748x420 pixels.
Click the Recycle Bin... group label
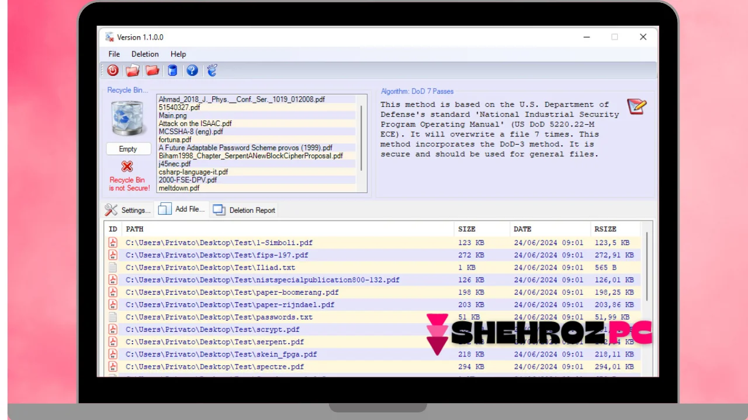[127, 90]
